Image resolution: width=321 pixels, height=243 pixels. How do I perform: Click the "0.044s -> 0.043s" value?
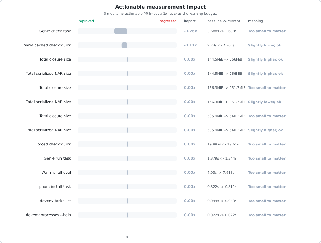(222, 201)
